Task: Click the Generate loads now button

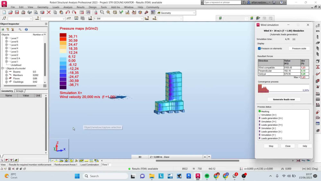Action: (x=284, y=99)
